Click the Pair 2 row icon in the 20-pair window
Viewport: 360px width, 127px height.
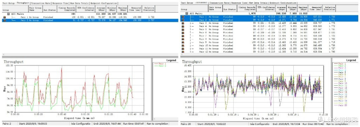[x=183, y=20]
